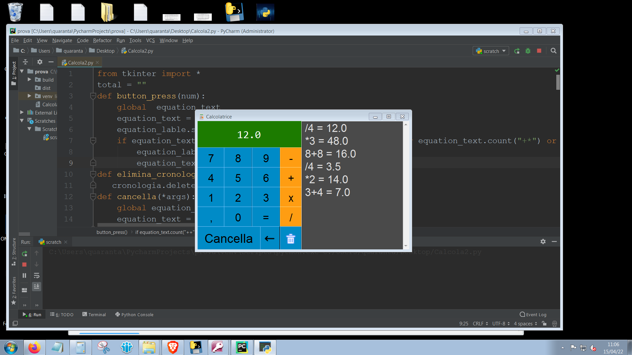Image resolution: width=632 pixels, height=355 pixels.
Task: Change line separator CRLF in the status bar
Action: click(480, 324)
